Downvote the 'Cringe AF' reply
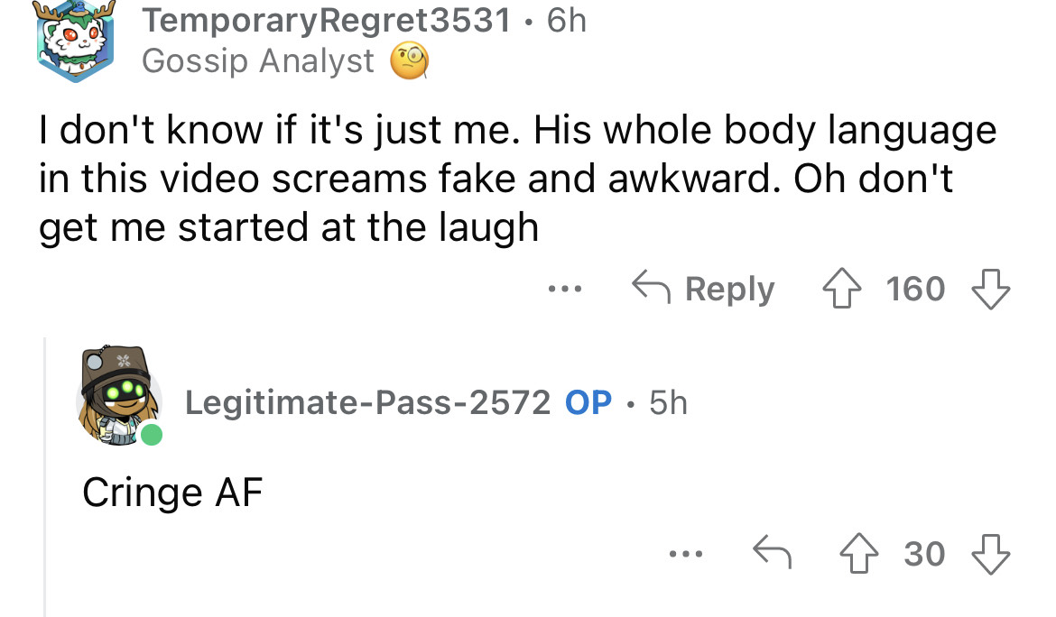The width and height of the screenshot is (1056, 617). click(x=990, y=553)
